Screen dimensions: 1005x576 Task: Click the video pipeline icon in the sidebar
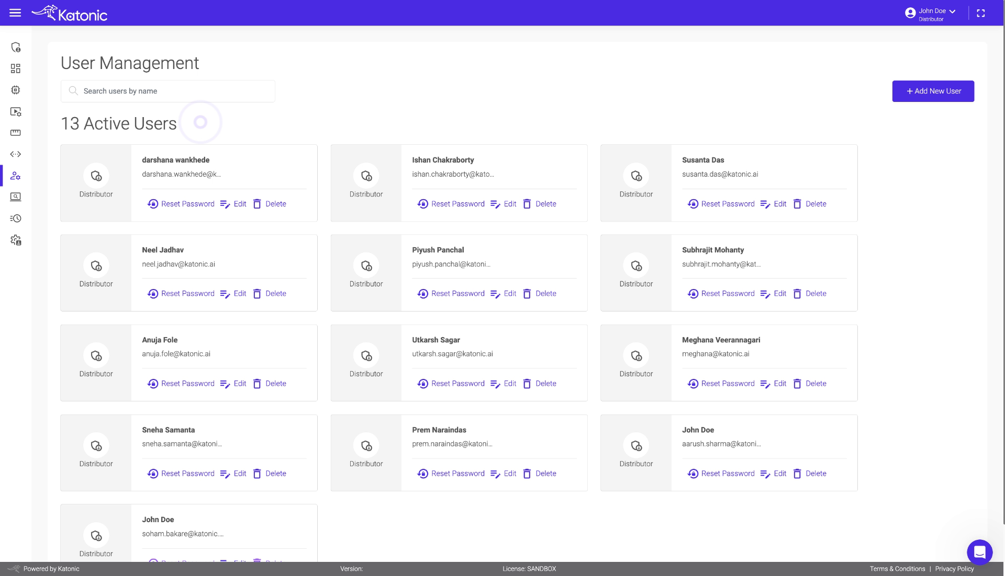point(16,112)
